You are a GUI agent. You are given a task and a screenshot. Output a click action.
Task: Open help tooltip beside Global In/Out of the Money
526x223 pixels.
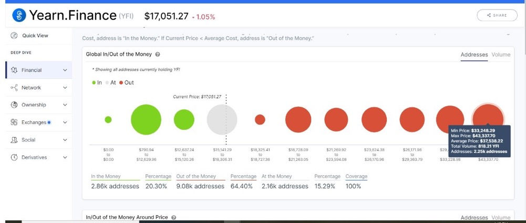(x=158, y=54)
